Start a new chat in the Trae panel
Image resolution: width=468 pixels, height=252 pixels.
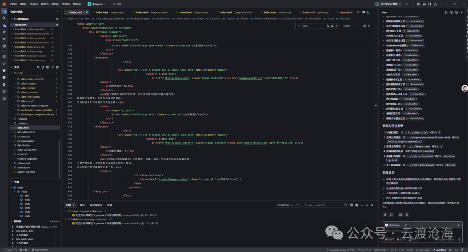pos(446,12)
